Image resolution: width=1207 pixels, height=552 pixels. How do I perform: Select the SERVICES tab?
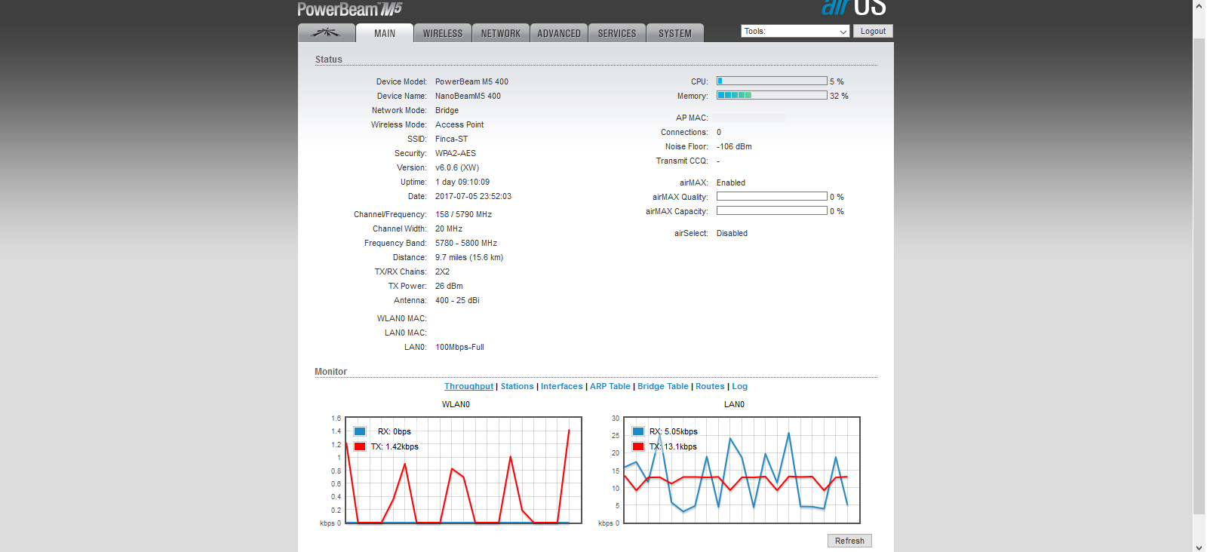tap(616, 33)
